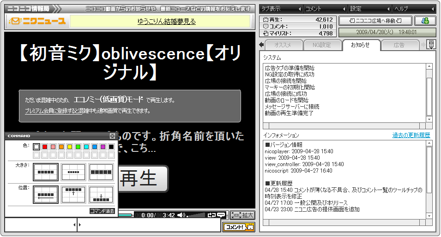Open the 過去の更新履歴 link
The width and height of the screenshot is (441, 237).
tap(411, 135)
